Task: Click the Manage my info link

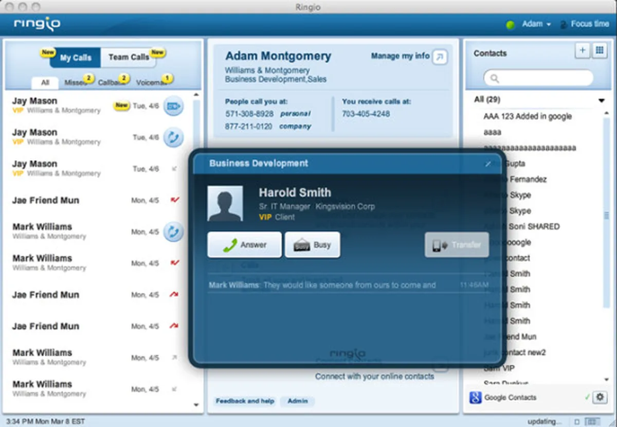Action: point(401,56)
